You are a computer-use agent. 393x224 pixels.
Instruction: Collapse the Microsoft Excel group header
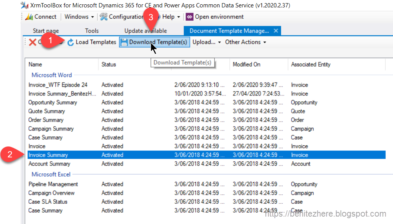[x=51, y=175]
